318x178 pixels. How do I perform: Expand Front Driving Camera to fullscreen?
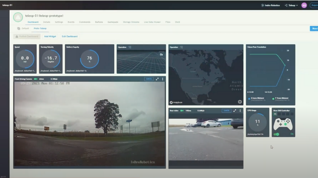(157, 79)
